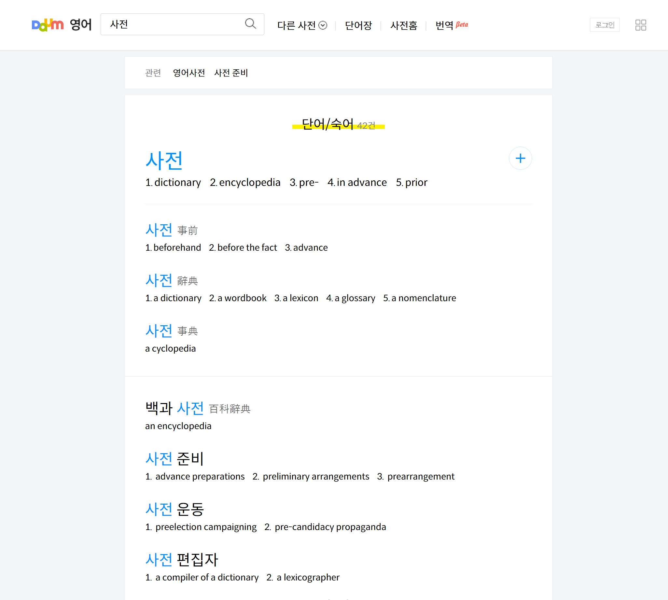
Task: Open the 사전 辭典 dictionary entry
Action: coord(159,281)
